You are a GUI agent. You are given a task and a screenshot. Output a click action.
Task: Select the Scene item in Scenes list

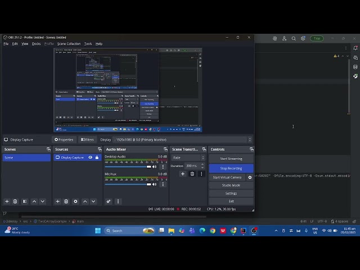click(26, 157)
